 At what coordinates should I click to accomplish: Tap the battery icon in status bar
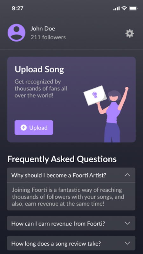pyautogui.click(x=133, y=8)
